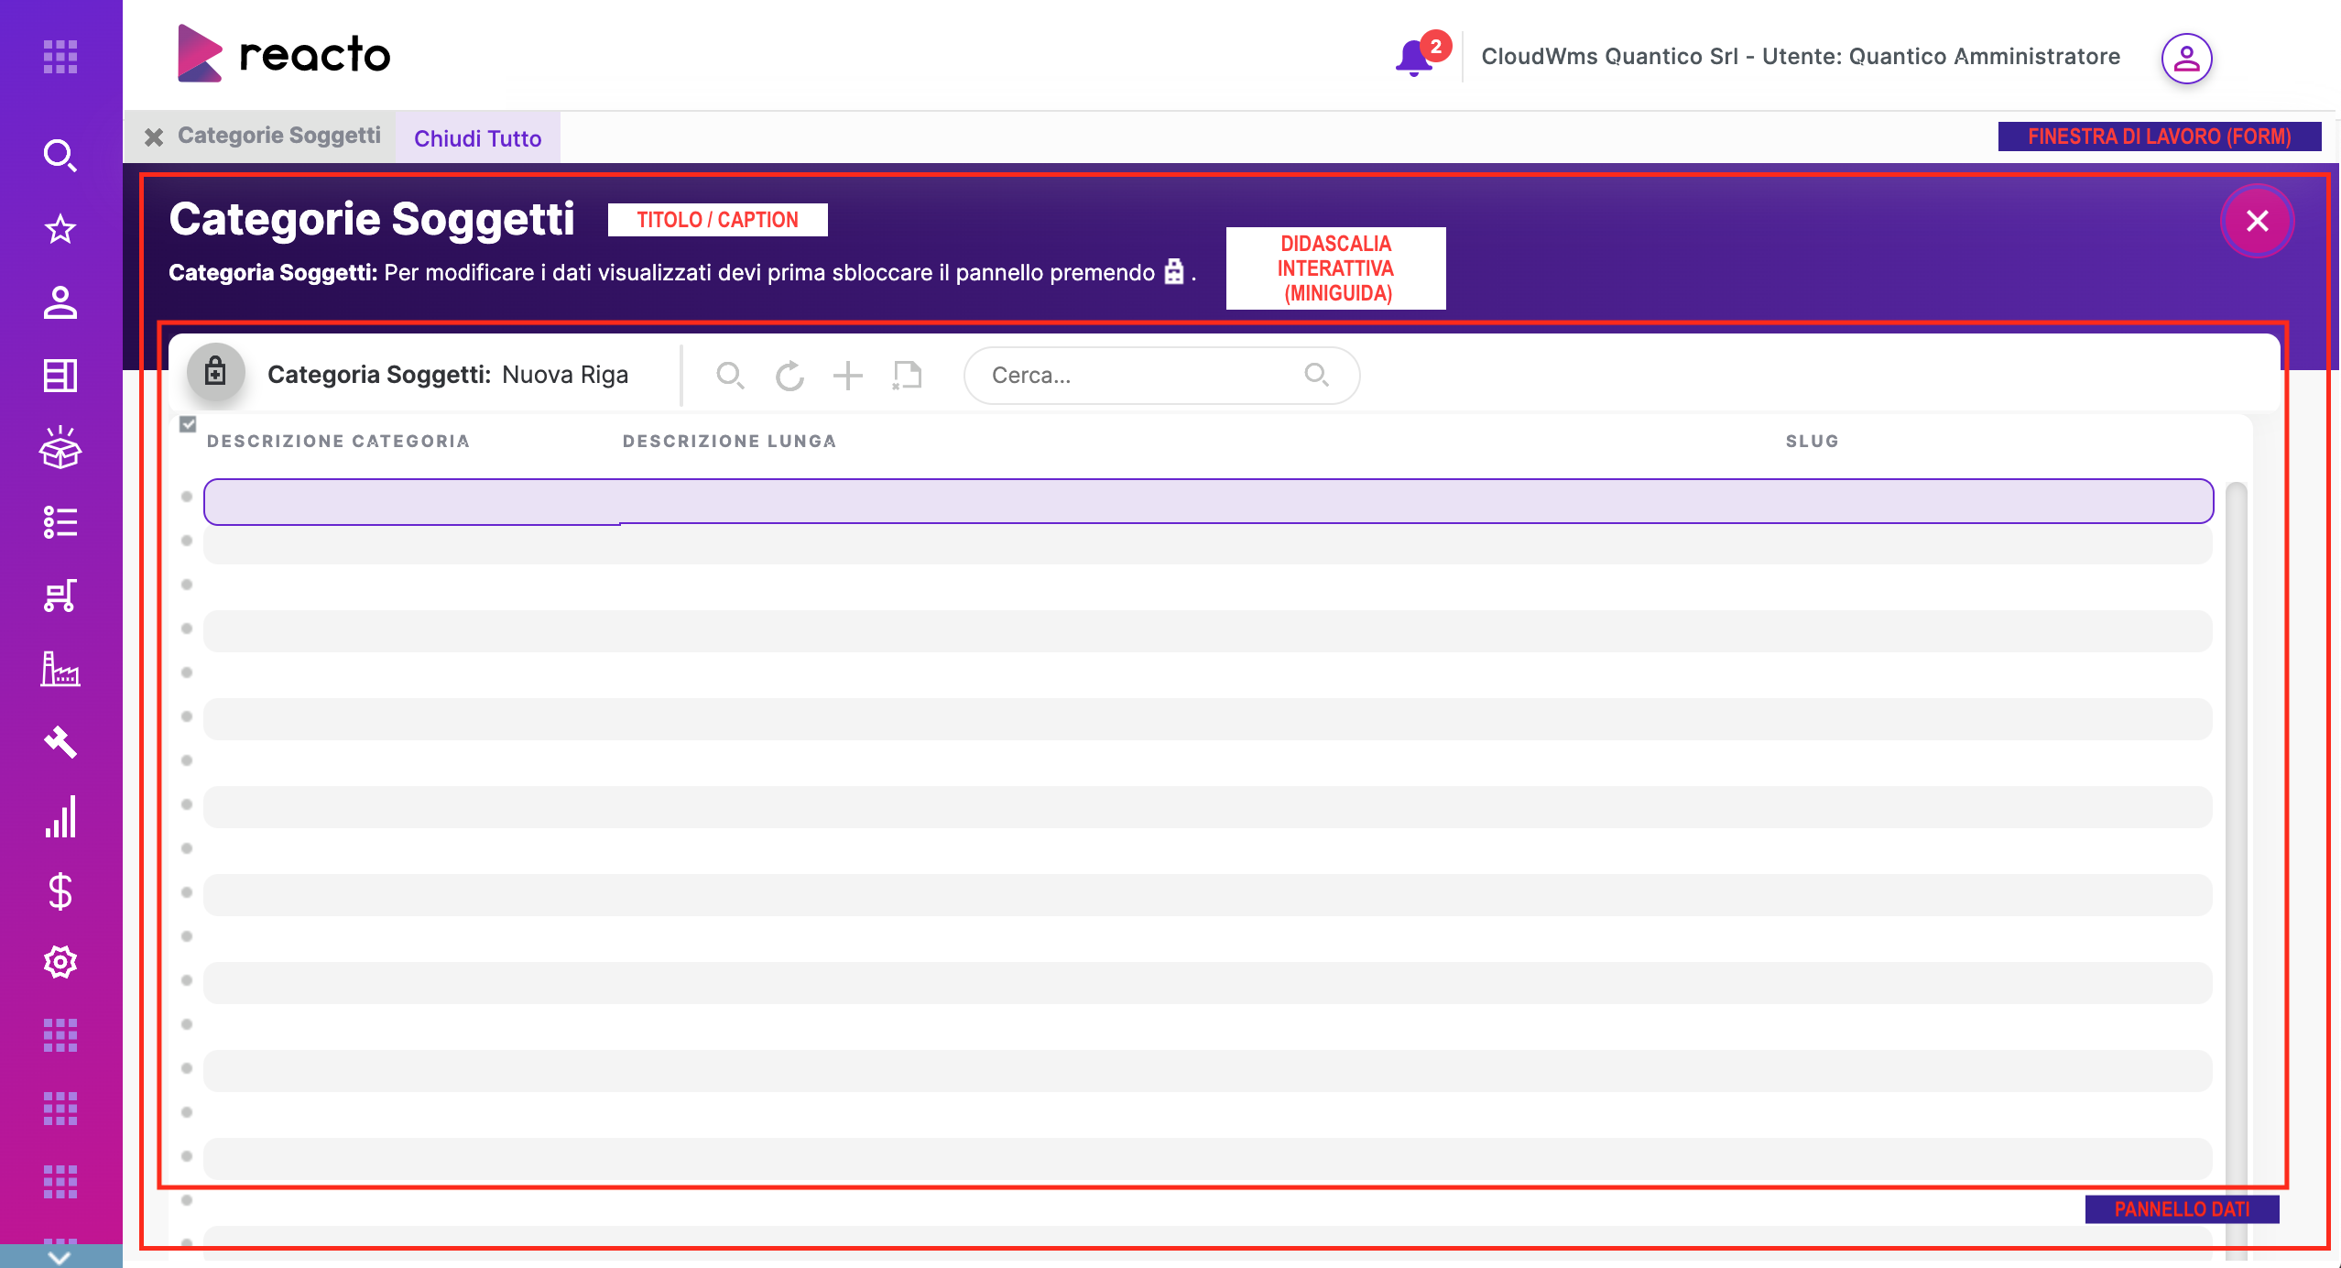
Task: Open the sidebar factory icon
Action: pos(60,669)
